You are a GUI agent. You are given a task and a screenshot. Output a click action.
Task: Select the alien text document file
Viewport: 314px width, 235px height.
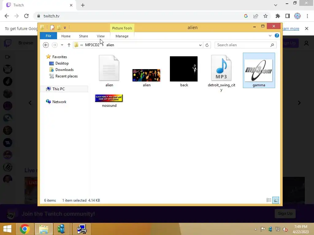109,71
